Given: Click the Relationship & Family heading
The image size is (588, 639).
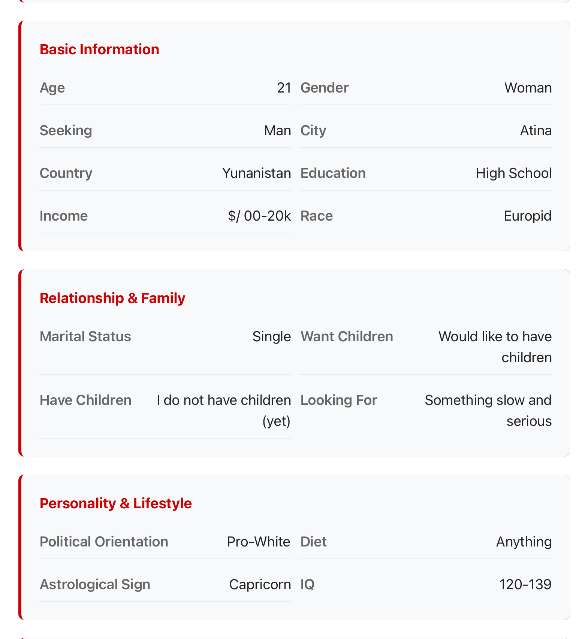Looking at the screenshot, I should (x=112, y=298).
